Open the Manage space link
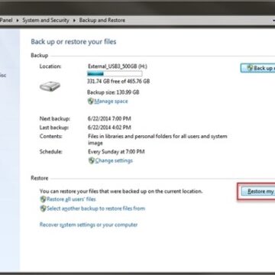The image size is (275, 275). click(x=112, y=102)
